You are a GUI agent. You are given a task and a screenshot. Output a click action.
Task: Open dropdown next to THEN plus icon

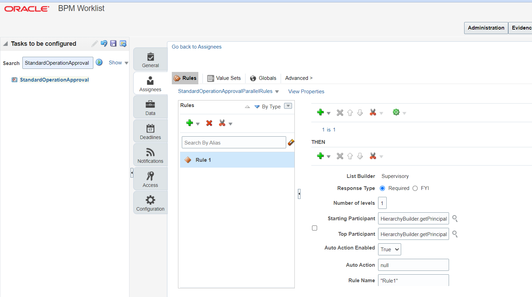click(328, 157)
